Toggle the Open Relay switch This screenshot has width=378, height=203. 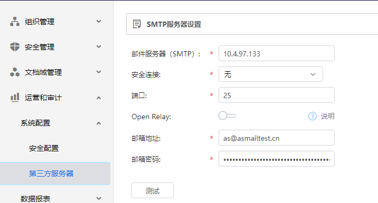click(x=227, y=115)
